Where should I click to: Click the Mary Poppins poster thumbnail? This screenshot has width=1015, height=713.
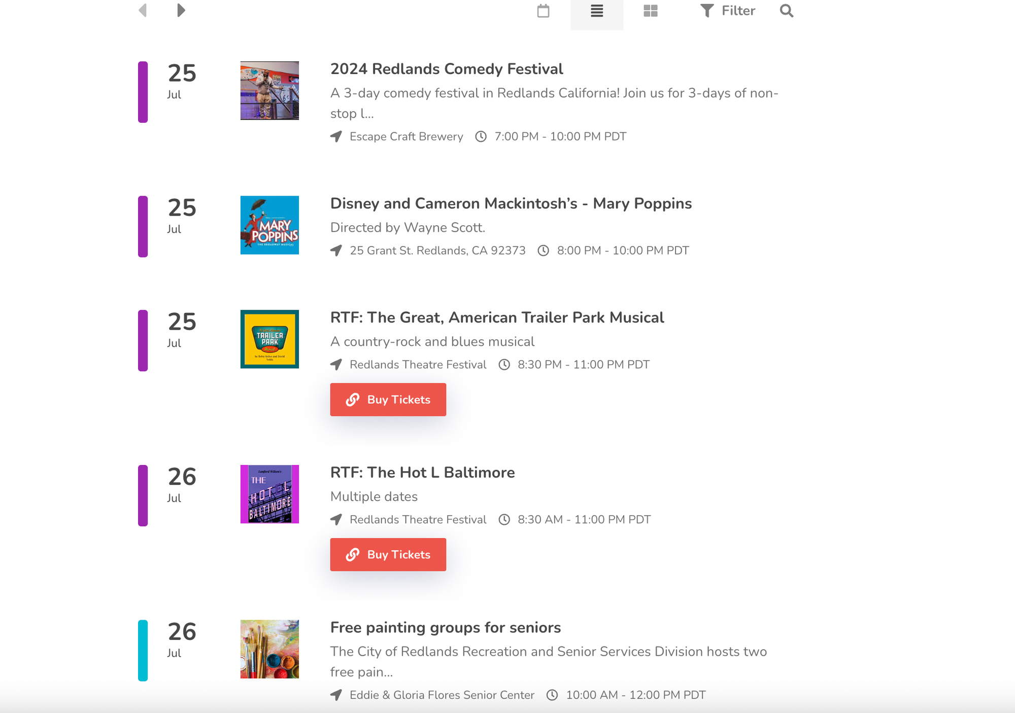(269, 225)
